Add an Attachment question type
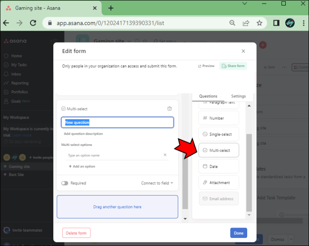The width and height of the screenshot is (309, 246). (x=219, y=183)
